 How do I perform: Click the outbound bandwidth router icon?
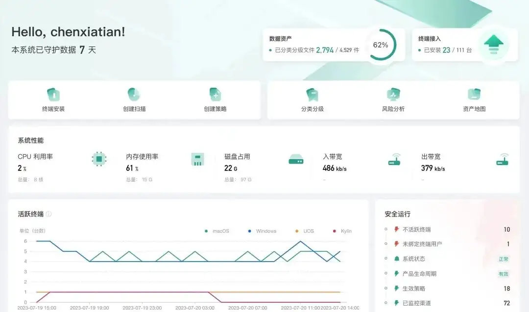tap(503, 159)
